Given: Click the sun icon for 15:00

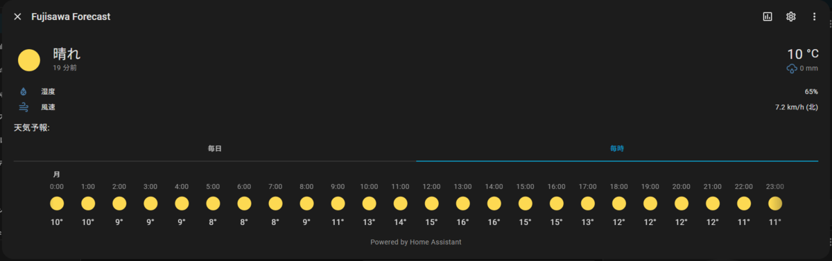Looking at the screenshot, I should pyautogui.click(x=526, y=204).
